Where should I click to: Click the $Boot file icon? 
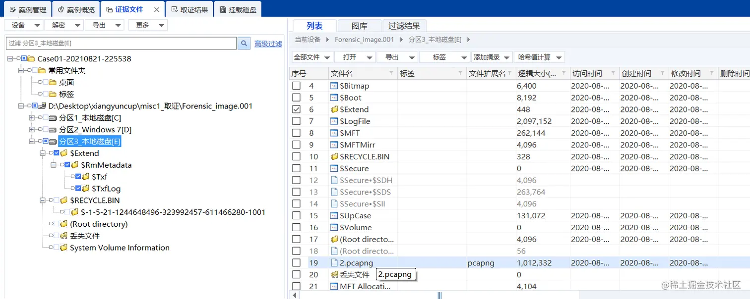pos(334,98)
